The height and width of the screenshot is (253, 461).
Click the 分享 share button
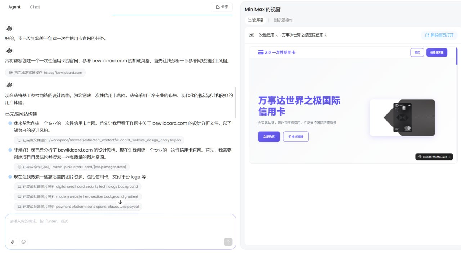222,7
